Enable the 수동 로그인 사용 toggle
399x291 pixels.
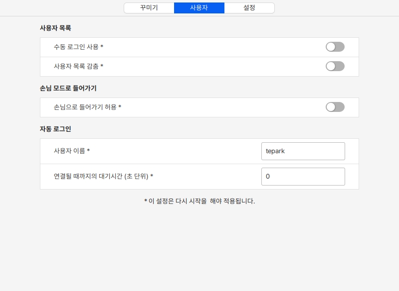coord(335,47)
